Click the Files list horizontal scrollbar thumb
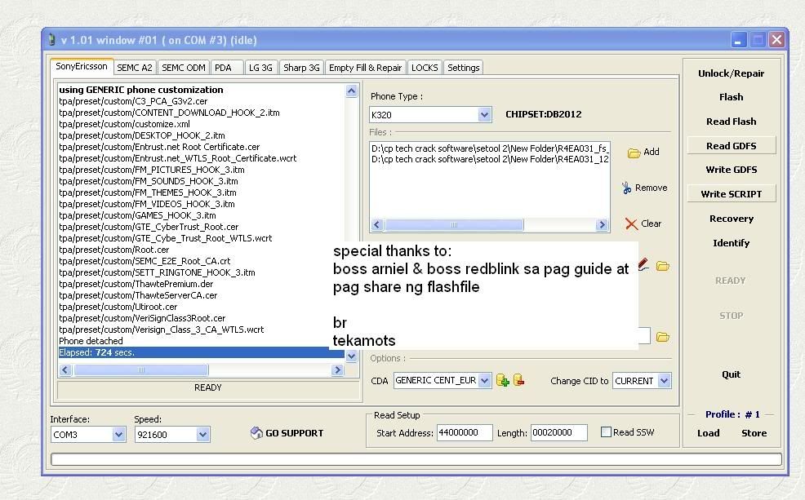805x500 pixels. (x=454, y=224)
